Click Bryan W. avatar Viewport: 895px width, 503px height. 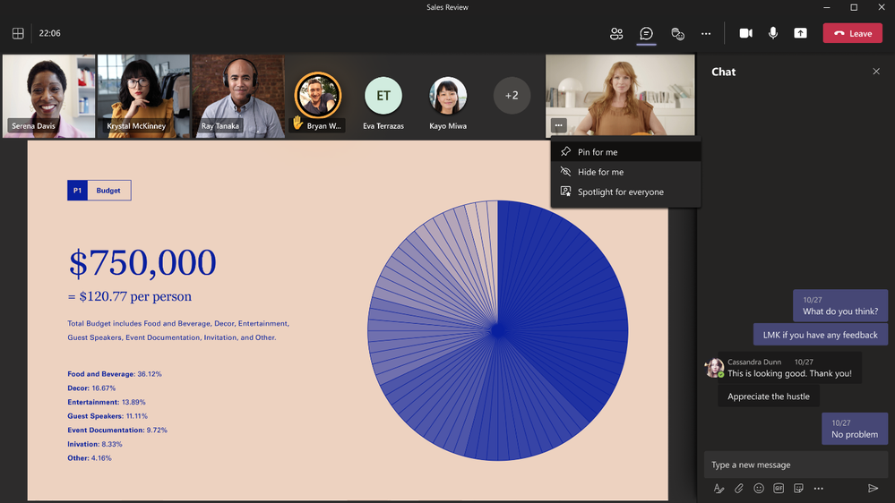coord(318,96)
